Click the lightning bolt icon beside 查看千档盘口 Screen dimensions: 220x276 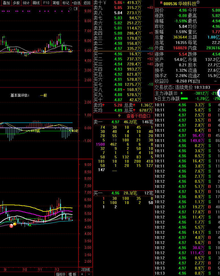(119, 116)
